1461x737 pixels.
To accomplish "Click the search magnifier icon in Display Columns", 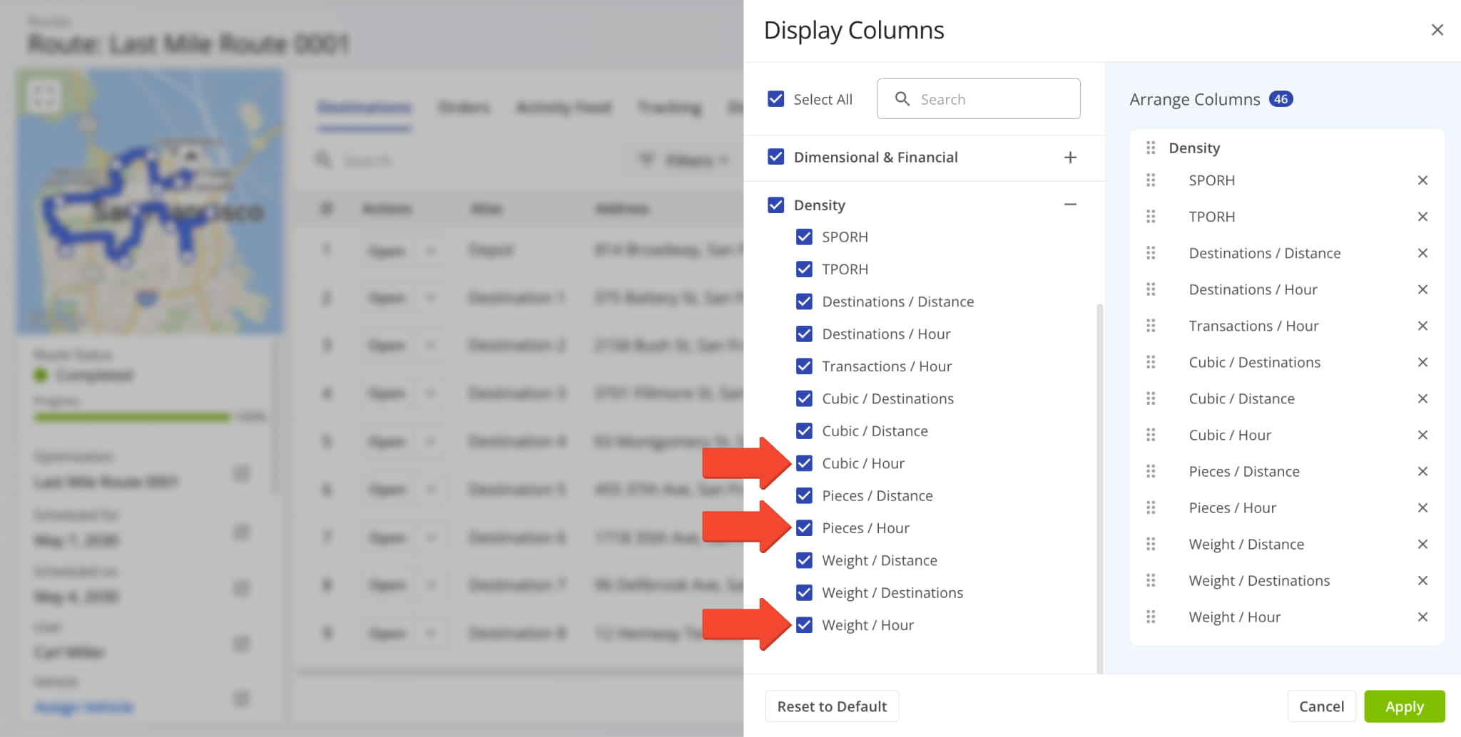I will (902, 99).
